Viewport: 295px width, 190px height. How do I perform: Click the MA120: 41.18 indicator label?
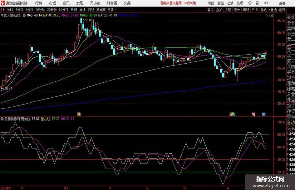(108, 15)
